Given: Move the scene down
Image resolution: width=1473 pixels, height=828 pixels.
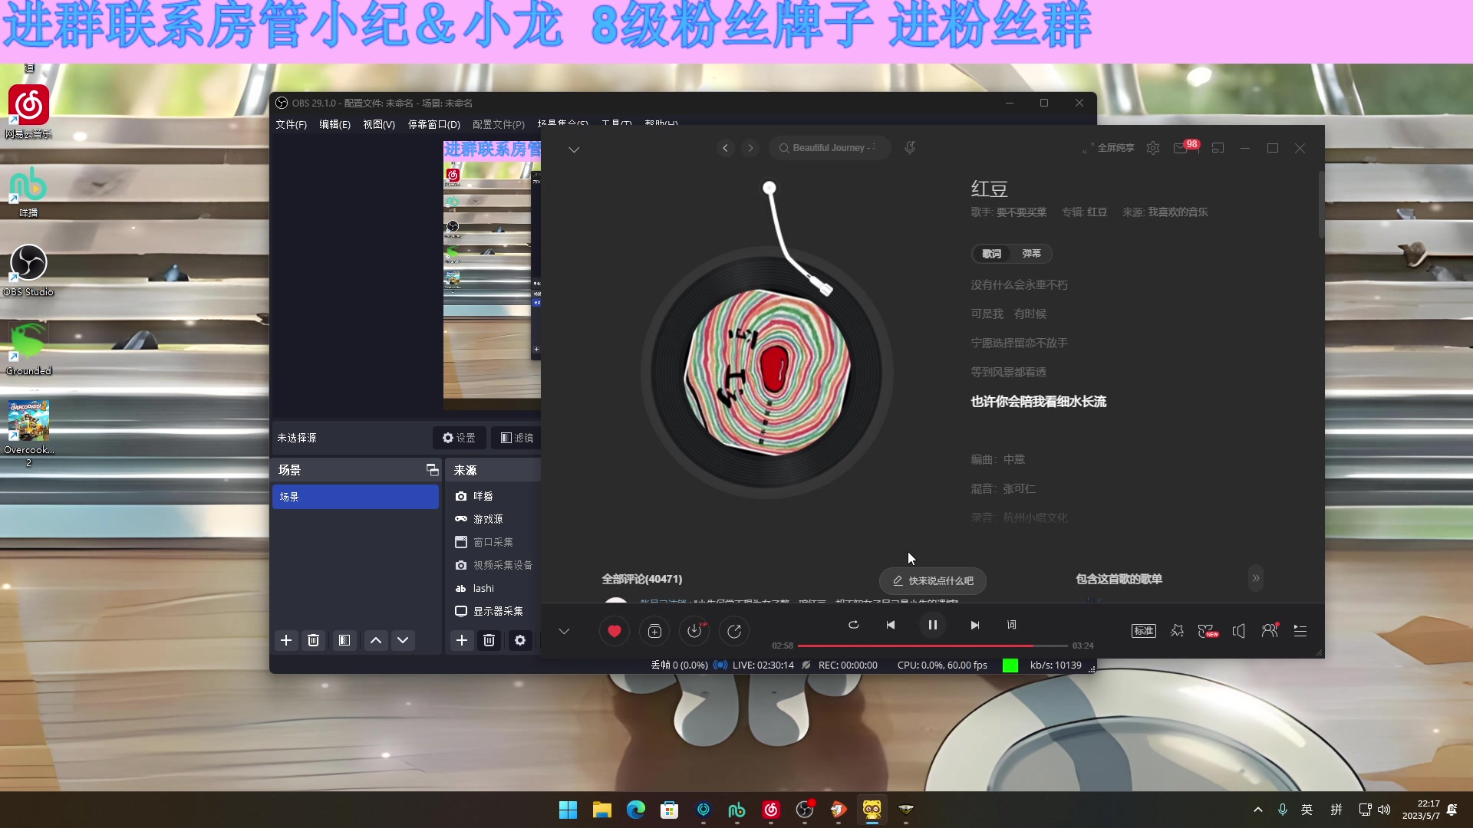Looking at the screenshot, I should coord(403,640).
